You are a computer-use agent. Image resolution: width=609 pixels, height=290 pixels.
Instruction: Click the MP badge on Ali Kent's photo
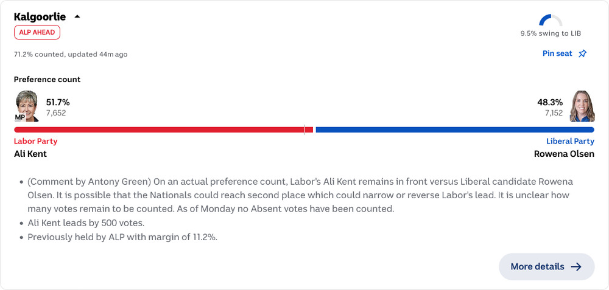click(x=20, y=117)
